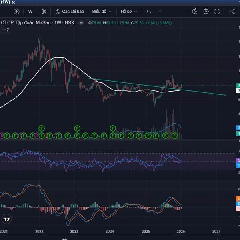Open the Các chỉ báo indicators menu
Viewport: 240px width, 240px height.
coord(70,12)
